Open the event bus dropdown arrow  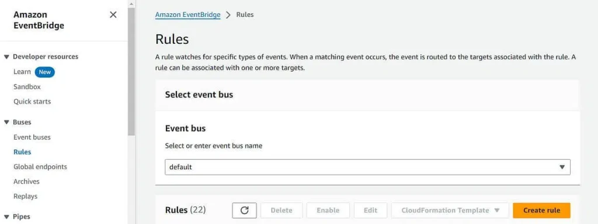click(562, 167)
